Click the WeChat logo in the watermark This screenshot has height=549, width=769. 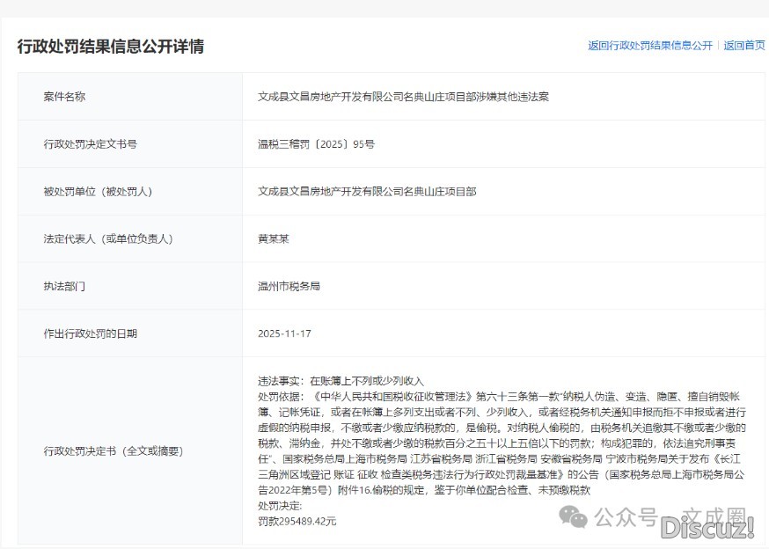576,515
